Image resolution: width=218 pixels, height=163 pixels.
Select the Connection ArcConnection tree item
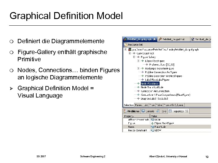click(x=155, y=91)
